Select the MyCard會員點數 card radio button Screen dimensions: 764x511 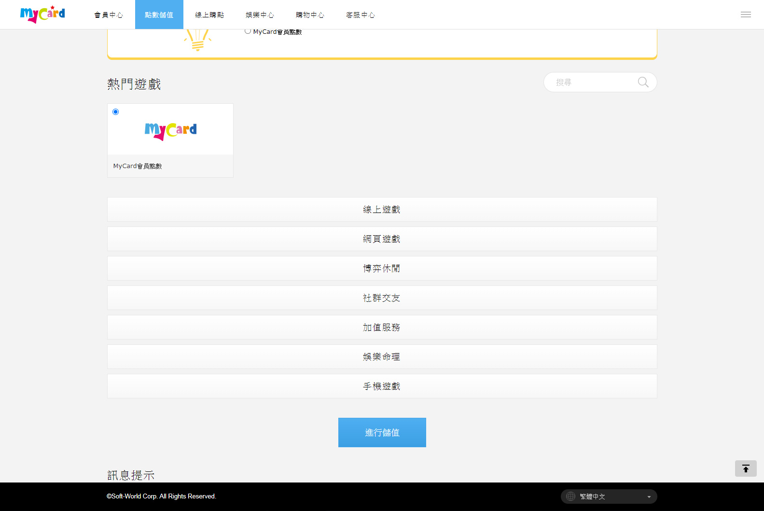pyautogui.click(x=115, y=112)
